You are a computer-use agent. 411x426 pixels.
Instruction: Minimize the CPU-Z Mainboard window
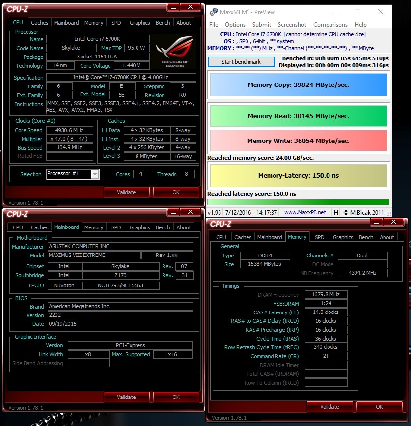(173, 212)
